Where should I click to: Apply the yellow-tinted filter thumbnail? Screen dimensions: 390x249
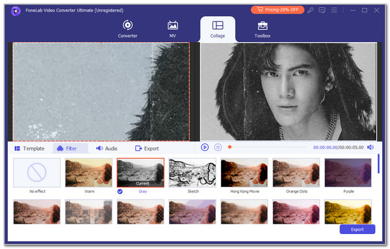click(x=348, y=211)
